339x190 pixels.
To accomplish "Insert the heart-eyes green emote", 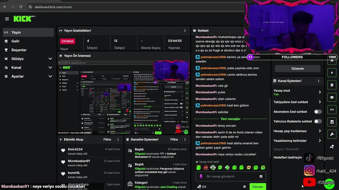I will [x=263, y=167].
